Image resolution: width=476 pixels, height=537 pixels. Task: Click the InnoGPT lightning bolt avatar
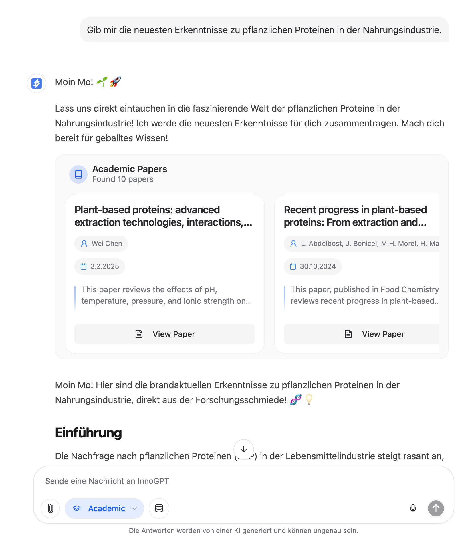[37, 83]
